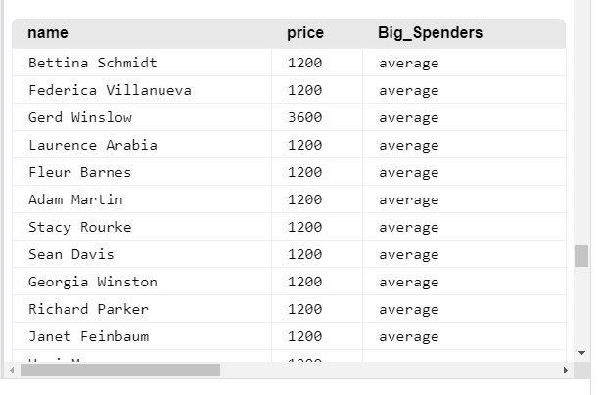Click the Laurence Arabia name cell
598x395 pixels.
click(x=142, y=145)
